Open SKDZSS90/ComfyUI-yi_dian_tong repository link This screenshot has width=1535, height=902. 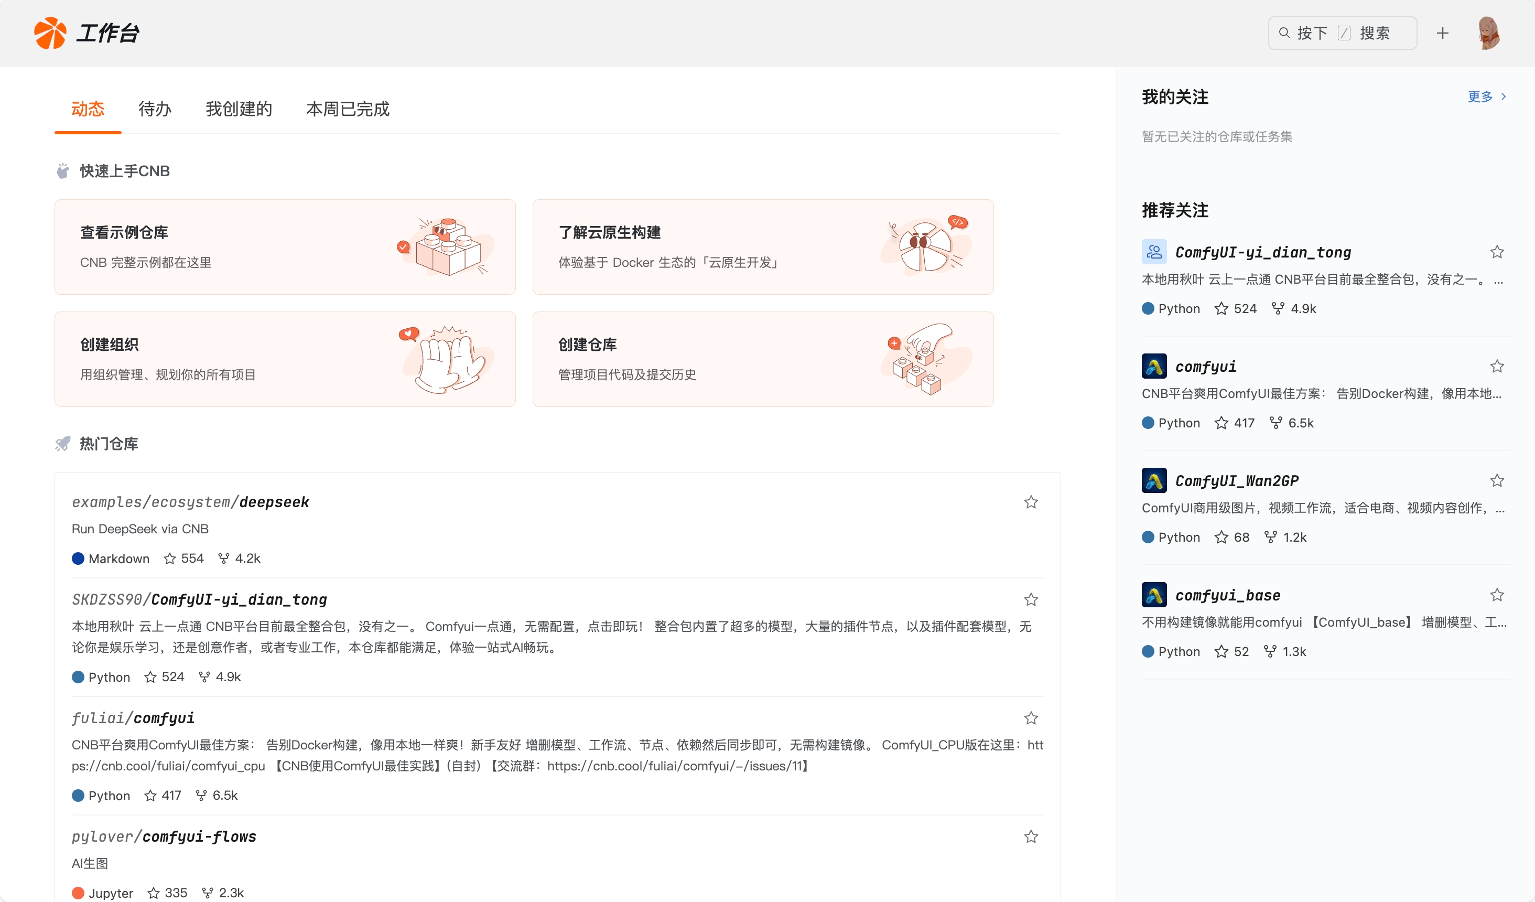199,600
